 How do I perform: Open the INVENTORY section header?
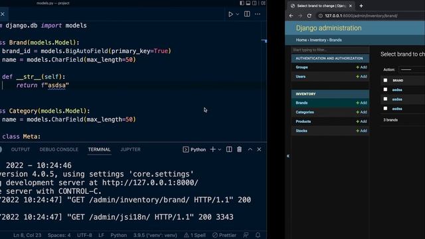pos(305,94)
